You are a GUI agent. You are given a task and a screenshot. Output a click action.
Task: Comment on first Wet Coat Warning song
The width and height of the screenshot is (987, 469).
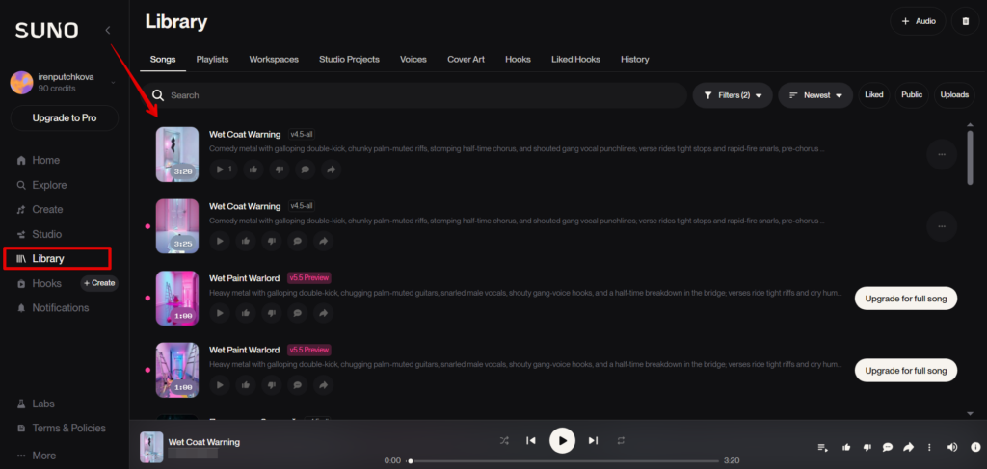306,169
